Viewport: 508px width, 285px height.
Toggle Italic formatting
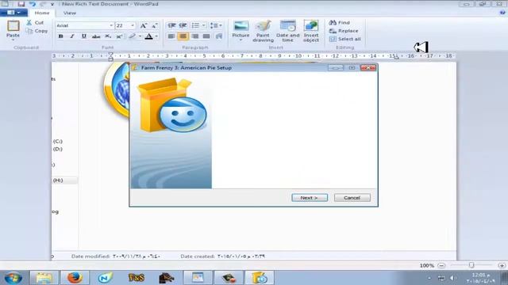(x=72, y=36)
